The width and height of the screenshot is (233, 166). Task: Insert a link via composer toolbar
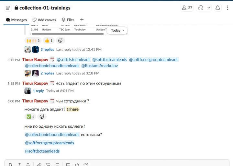39,164
